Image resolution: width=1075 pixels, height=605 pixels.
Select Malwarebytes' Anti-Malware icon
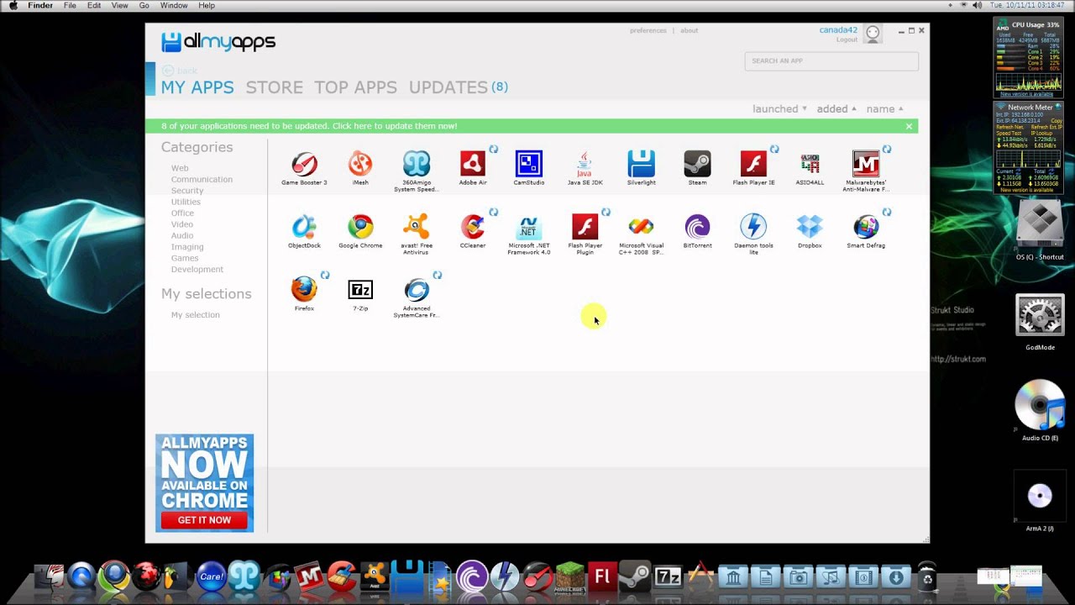pyautogui.click(x=866, y=164)
